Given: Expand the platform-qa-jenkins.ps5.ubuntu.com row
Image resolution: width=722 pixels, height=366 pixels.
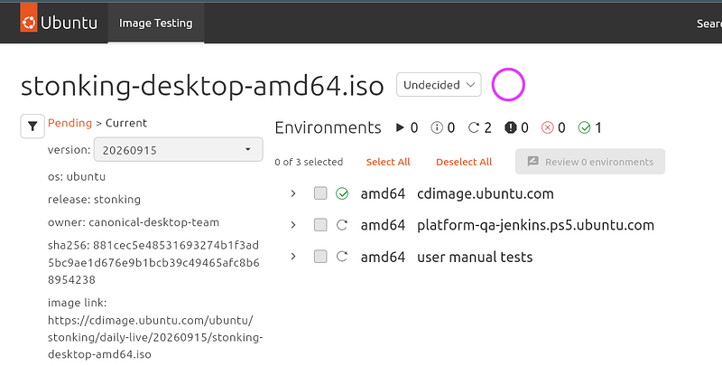Looking at the screenshot, I should [x=292, y=225].
